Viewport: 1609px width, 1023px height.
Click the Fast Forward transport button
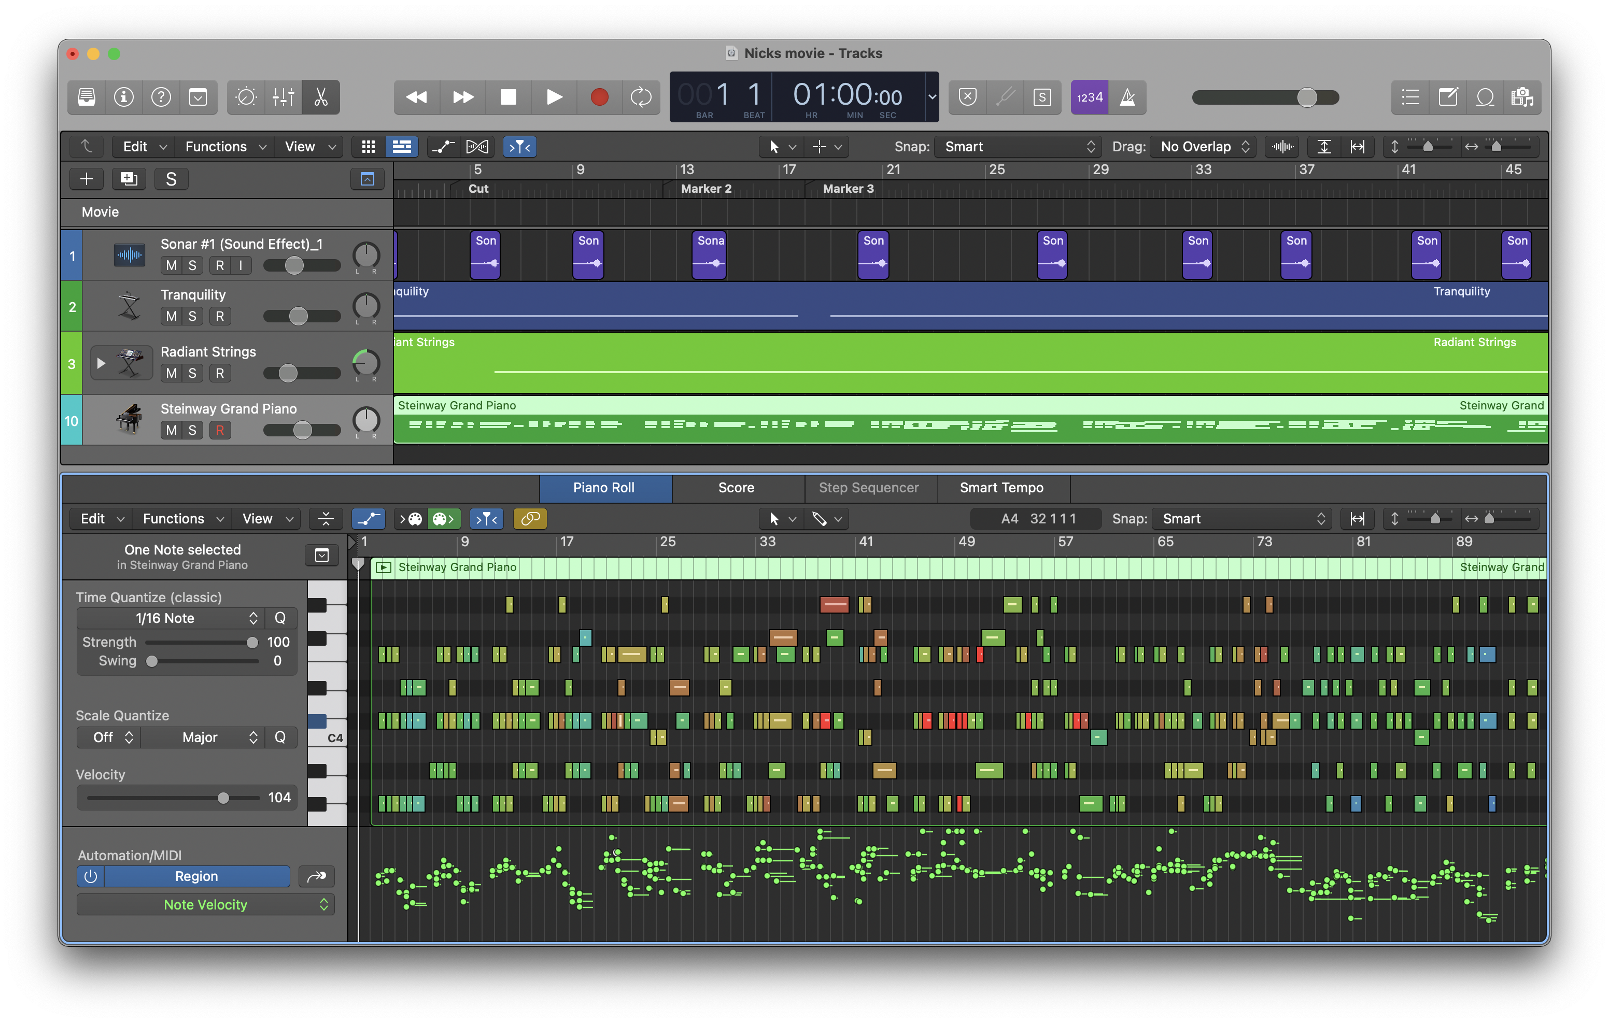(x=462, y=97)
